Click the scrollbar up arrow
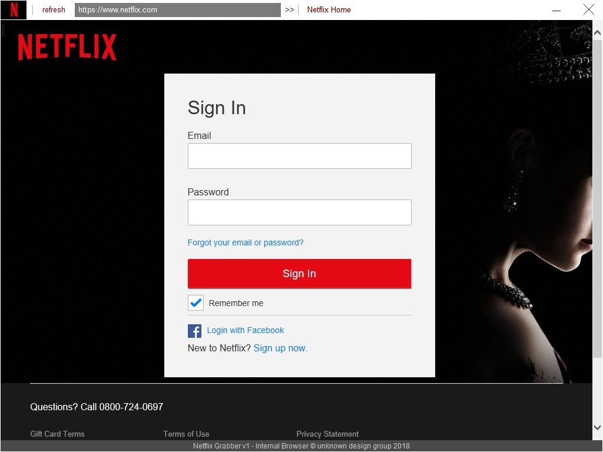 [x=597, y=33]
